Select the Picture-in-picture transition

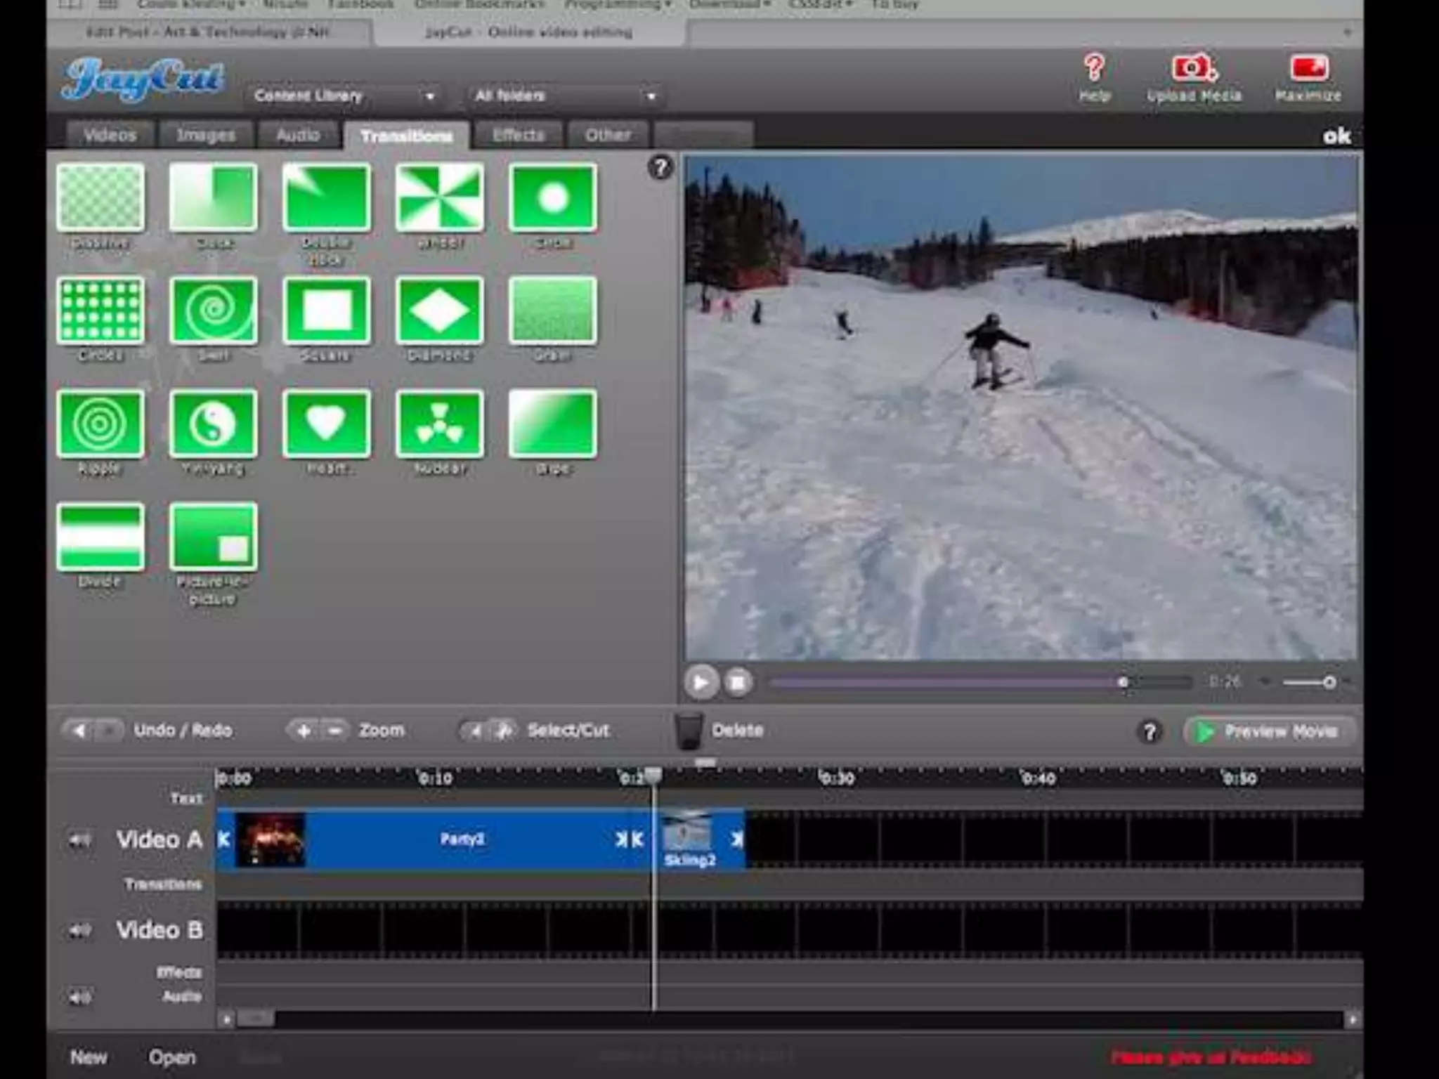214,537
